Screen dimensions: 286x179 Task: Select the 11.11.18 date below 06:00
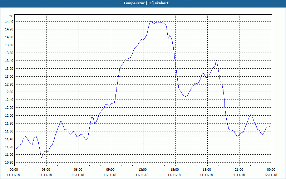[78, 175]
